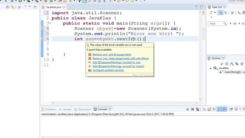This screenshot has width=245, height=138.
Task: Toggle Link with Editor in left panel
Action: [13, 7]
